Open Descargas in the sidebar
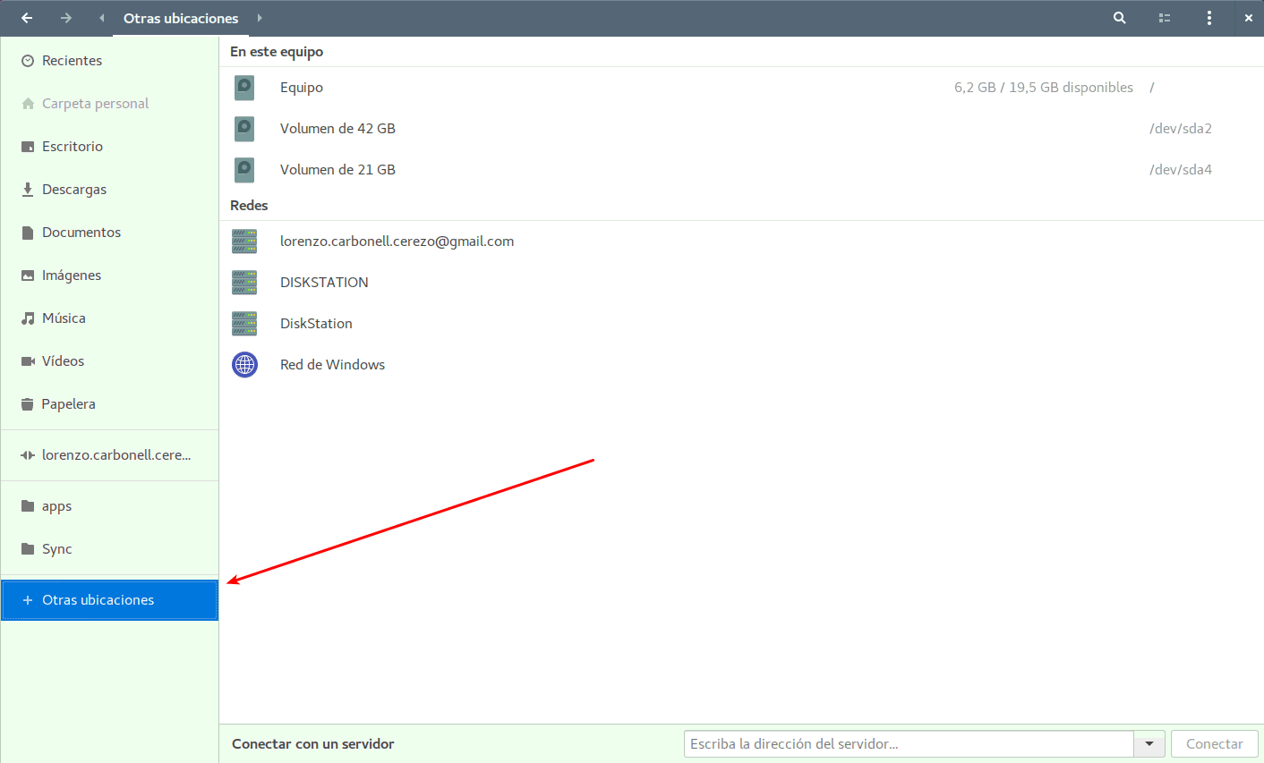Image resolution: width=1264 pixels, height=763 pixels. 74,190
